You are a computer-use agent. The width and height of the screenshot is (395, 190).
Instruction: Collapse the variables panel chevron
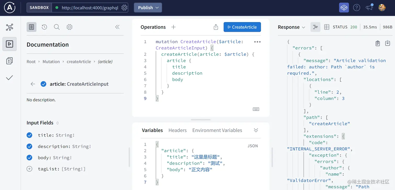pyautogui.click(x=256, y=130)
